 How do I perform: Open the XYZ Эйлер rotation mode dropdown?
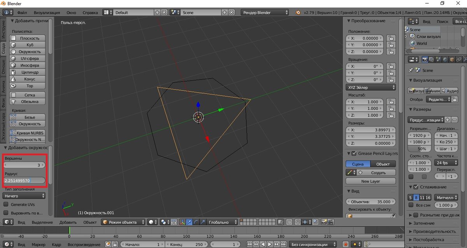coord(370,88)
